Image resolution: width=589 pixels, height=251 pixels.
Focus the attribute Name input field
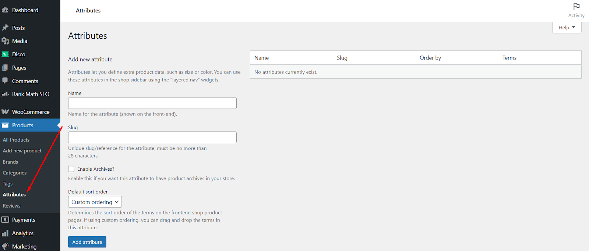click(x=152, y=103)
